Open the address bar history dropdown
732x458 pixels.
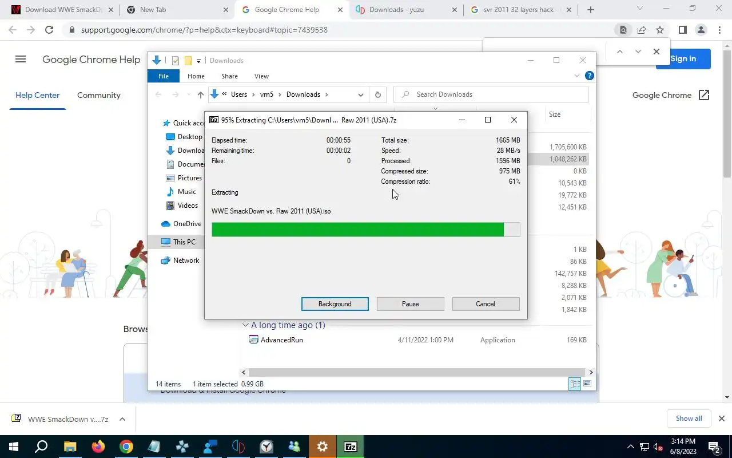(361, 94)
